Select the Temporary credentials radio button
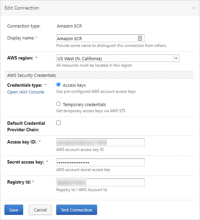The height and width of the screenshot is (220, 200). [59, 104]
